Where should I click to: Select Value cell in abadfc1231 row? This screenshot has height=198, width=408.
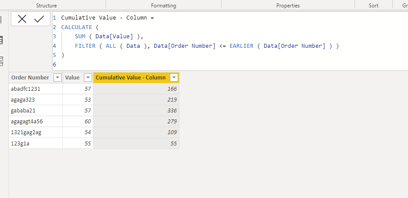[x=78, y=89]
